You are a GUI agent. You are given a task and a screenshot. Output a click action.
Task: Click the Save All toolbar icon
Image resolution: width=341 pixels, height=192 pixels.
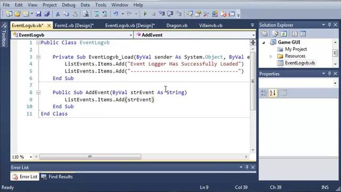coord(47,14)
